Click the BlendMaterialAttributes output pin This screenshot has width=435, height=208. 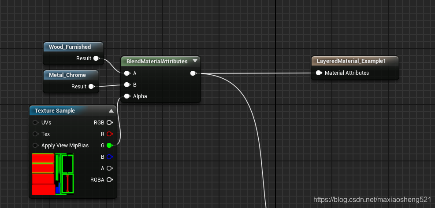tap(193, 73)
